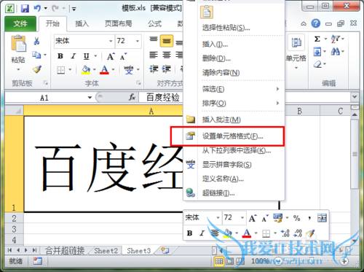The height and width of the screenshot is (272, 364).
Task: Toggle Bold in the mini toolbar
Action: coord(189,233)
